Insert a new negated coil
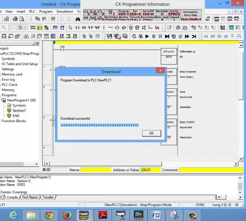Image resolution: width=246 pixels, height=221 pixels. [124, 28]
